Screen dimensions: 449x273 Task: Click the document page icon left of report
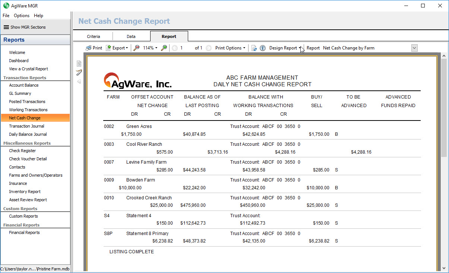tap(79, 64)
